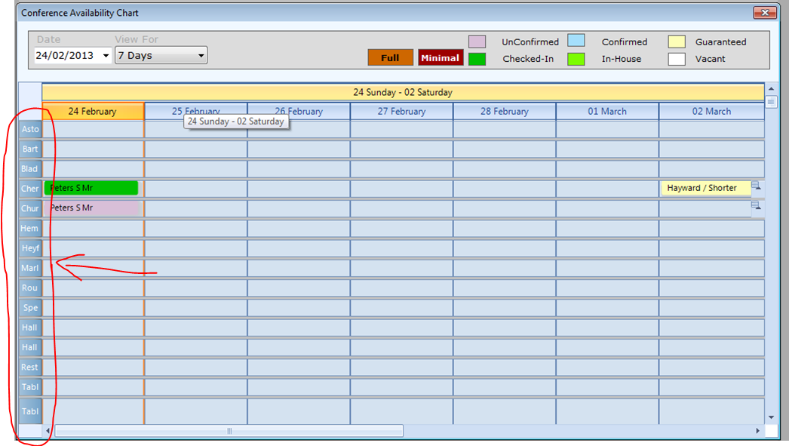
Task: Select the Heyf room row header
Action: [x=30, y=248]
